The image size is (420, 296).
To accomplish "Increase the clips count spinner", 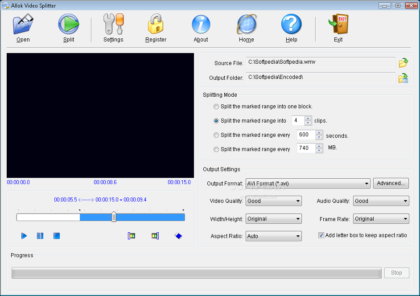I will point(308,119).
